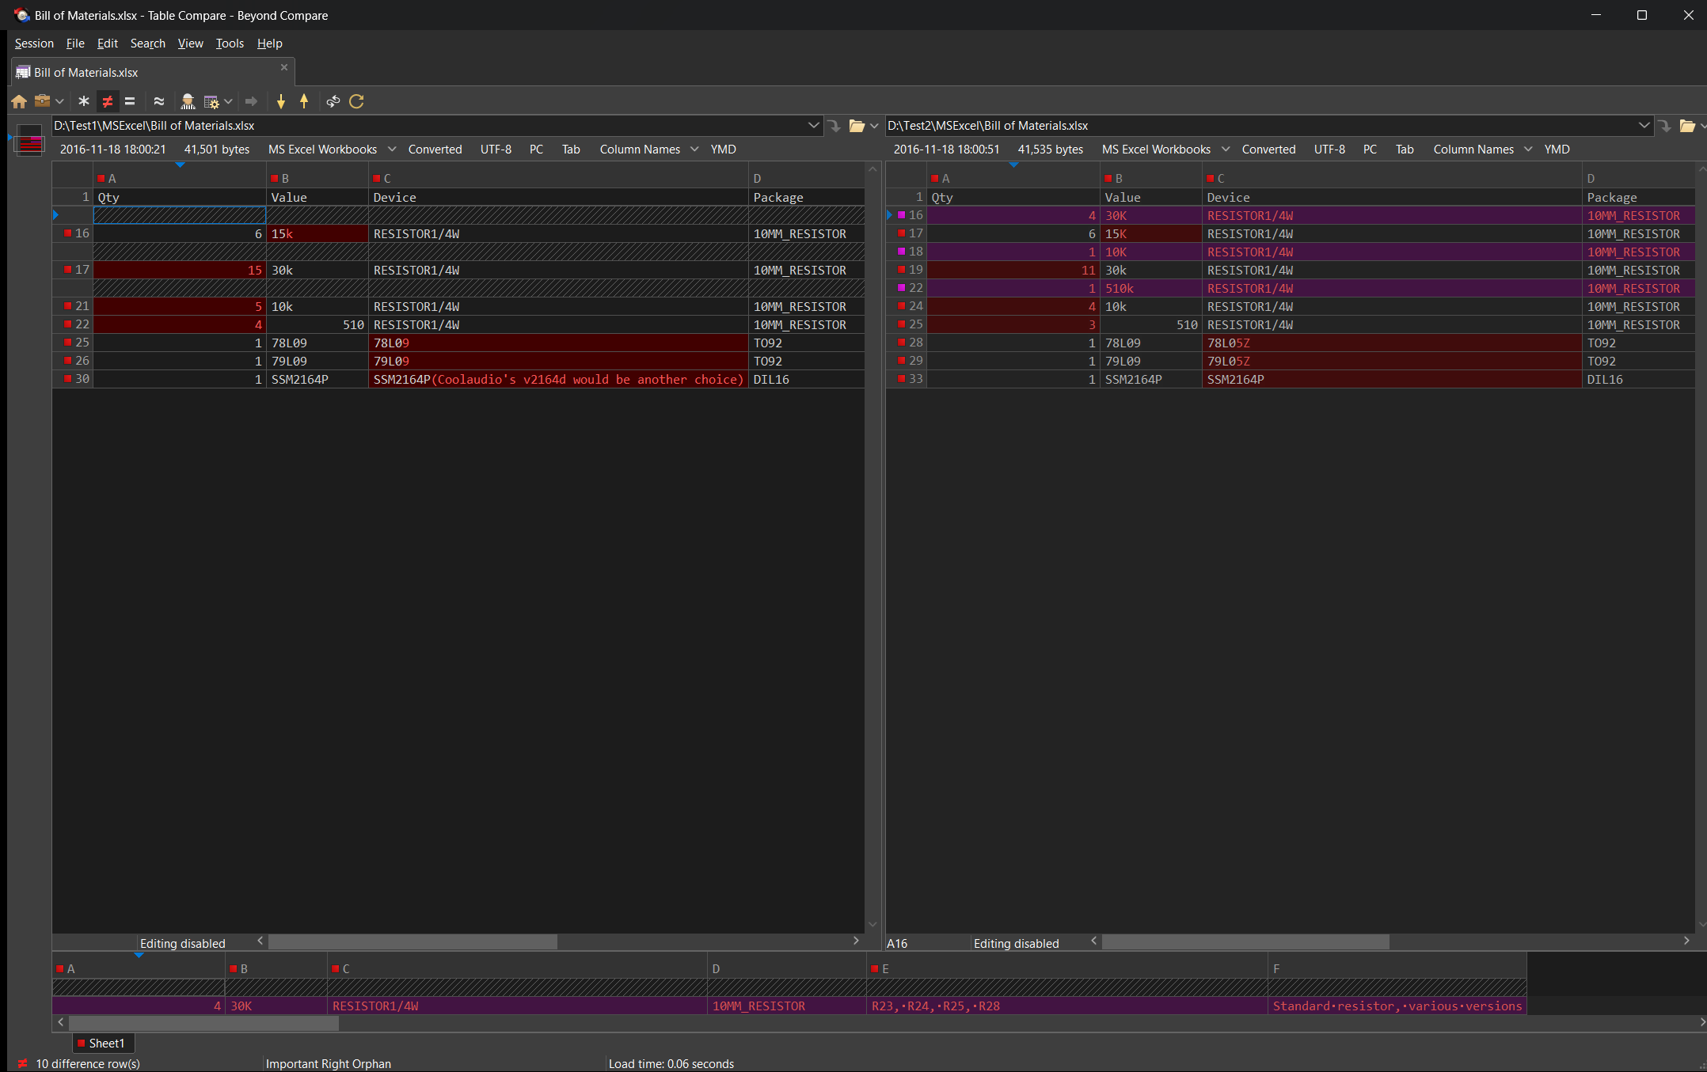1707x1072 pixels.
Task: Click the right path go arrow icon
Action: 1665,126
